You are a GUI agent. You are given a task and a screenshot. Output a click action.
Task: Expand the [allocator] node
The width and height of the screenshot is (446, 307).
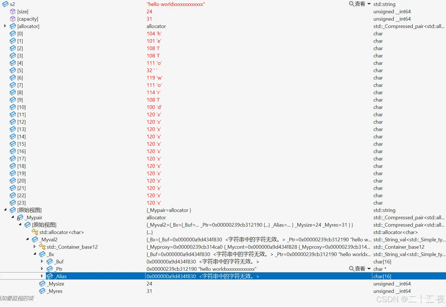[x=5, y=26]
